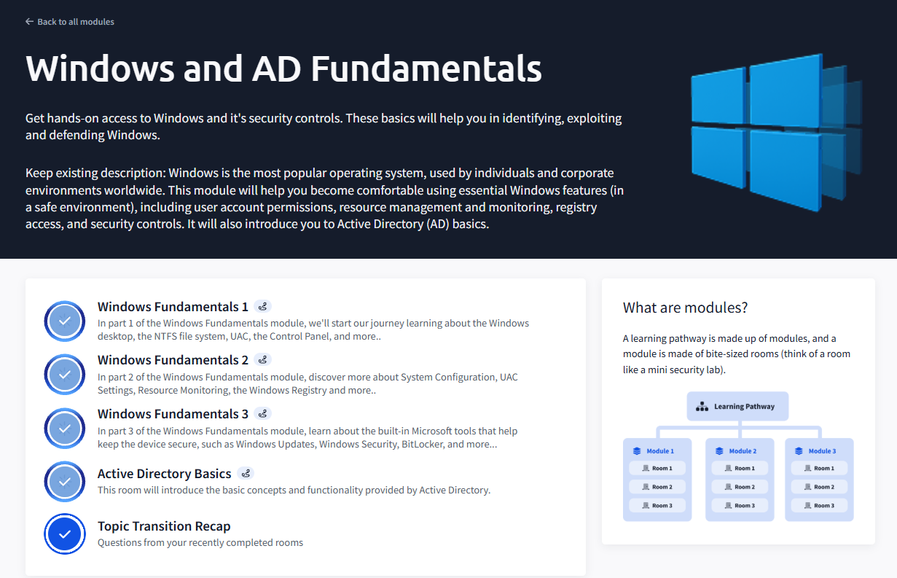897x578 pixels.
Task: Click the completed checkmark for Windows Fundamentals 3
Action: pyautogui.click(x=65, y=429)
